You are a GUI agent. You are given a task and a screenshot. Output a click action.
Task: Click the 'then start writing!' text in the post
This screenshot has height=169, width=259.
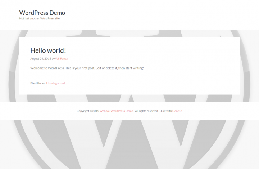click(132, 68)
